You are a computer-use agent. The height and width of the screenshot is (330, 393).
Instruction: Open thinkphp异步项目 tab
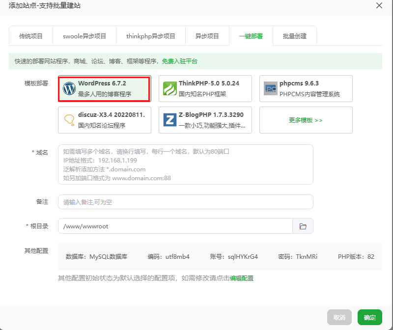click(151, 36)
